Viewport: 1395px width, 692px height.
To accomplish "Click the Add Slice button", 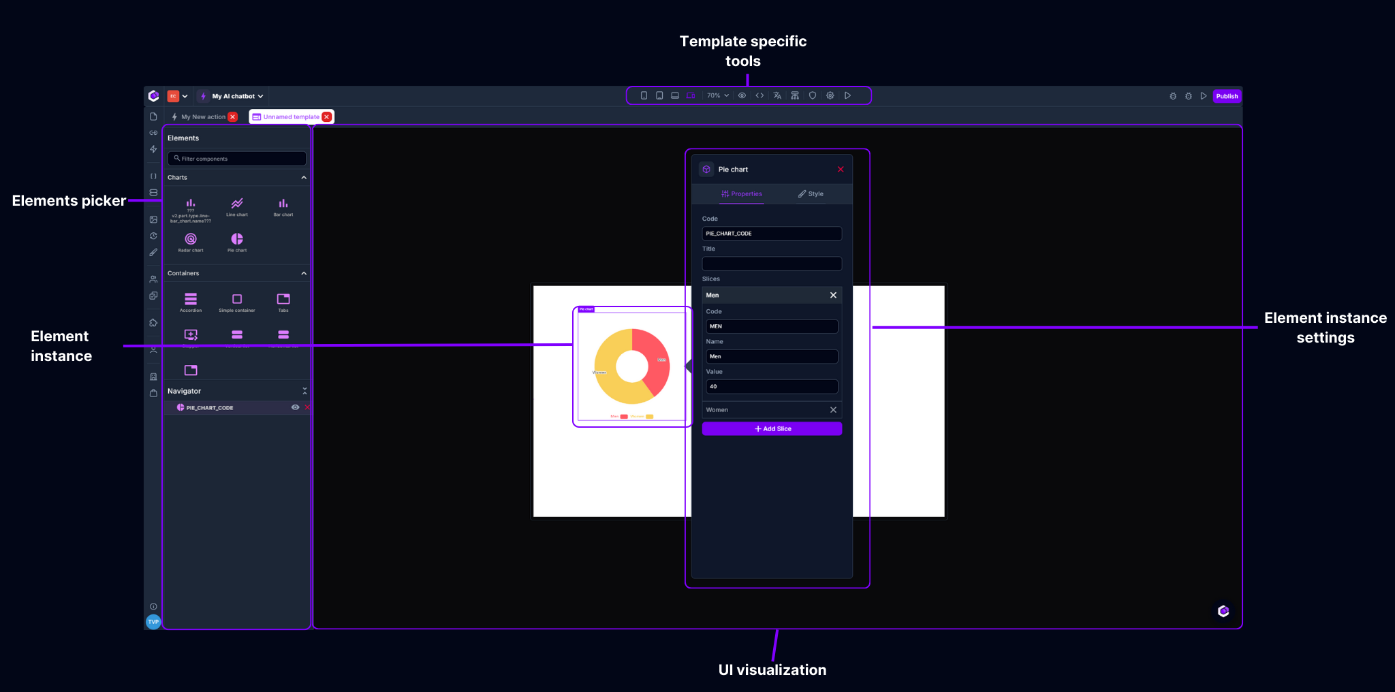I will click(772, 428).
